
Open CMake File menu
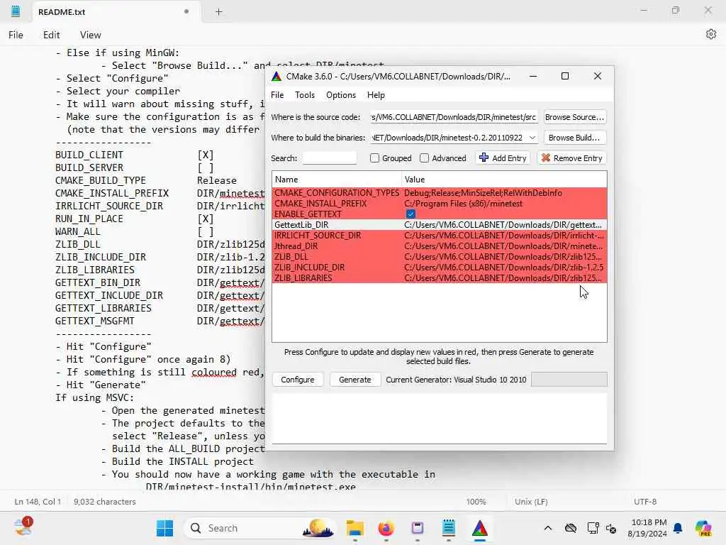click(277, 95)
